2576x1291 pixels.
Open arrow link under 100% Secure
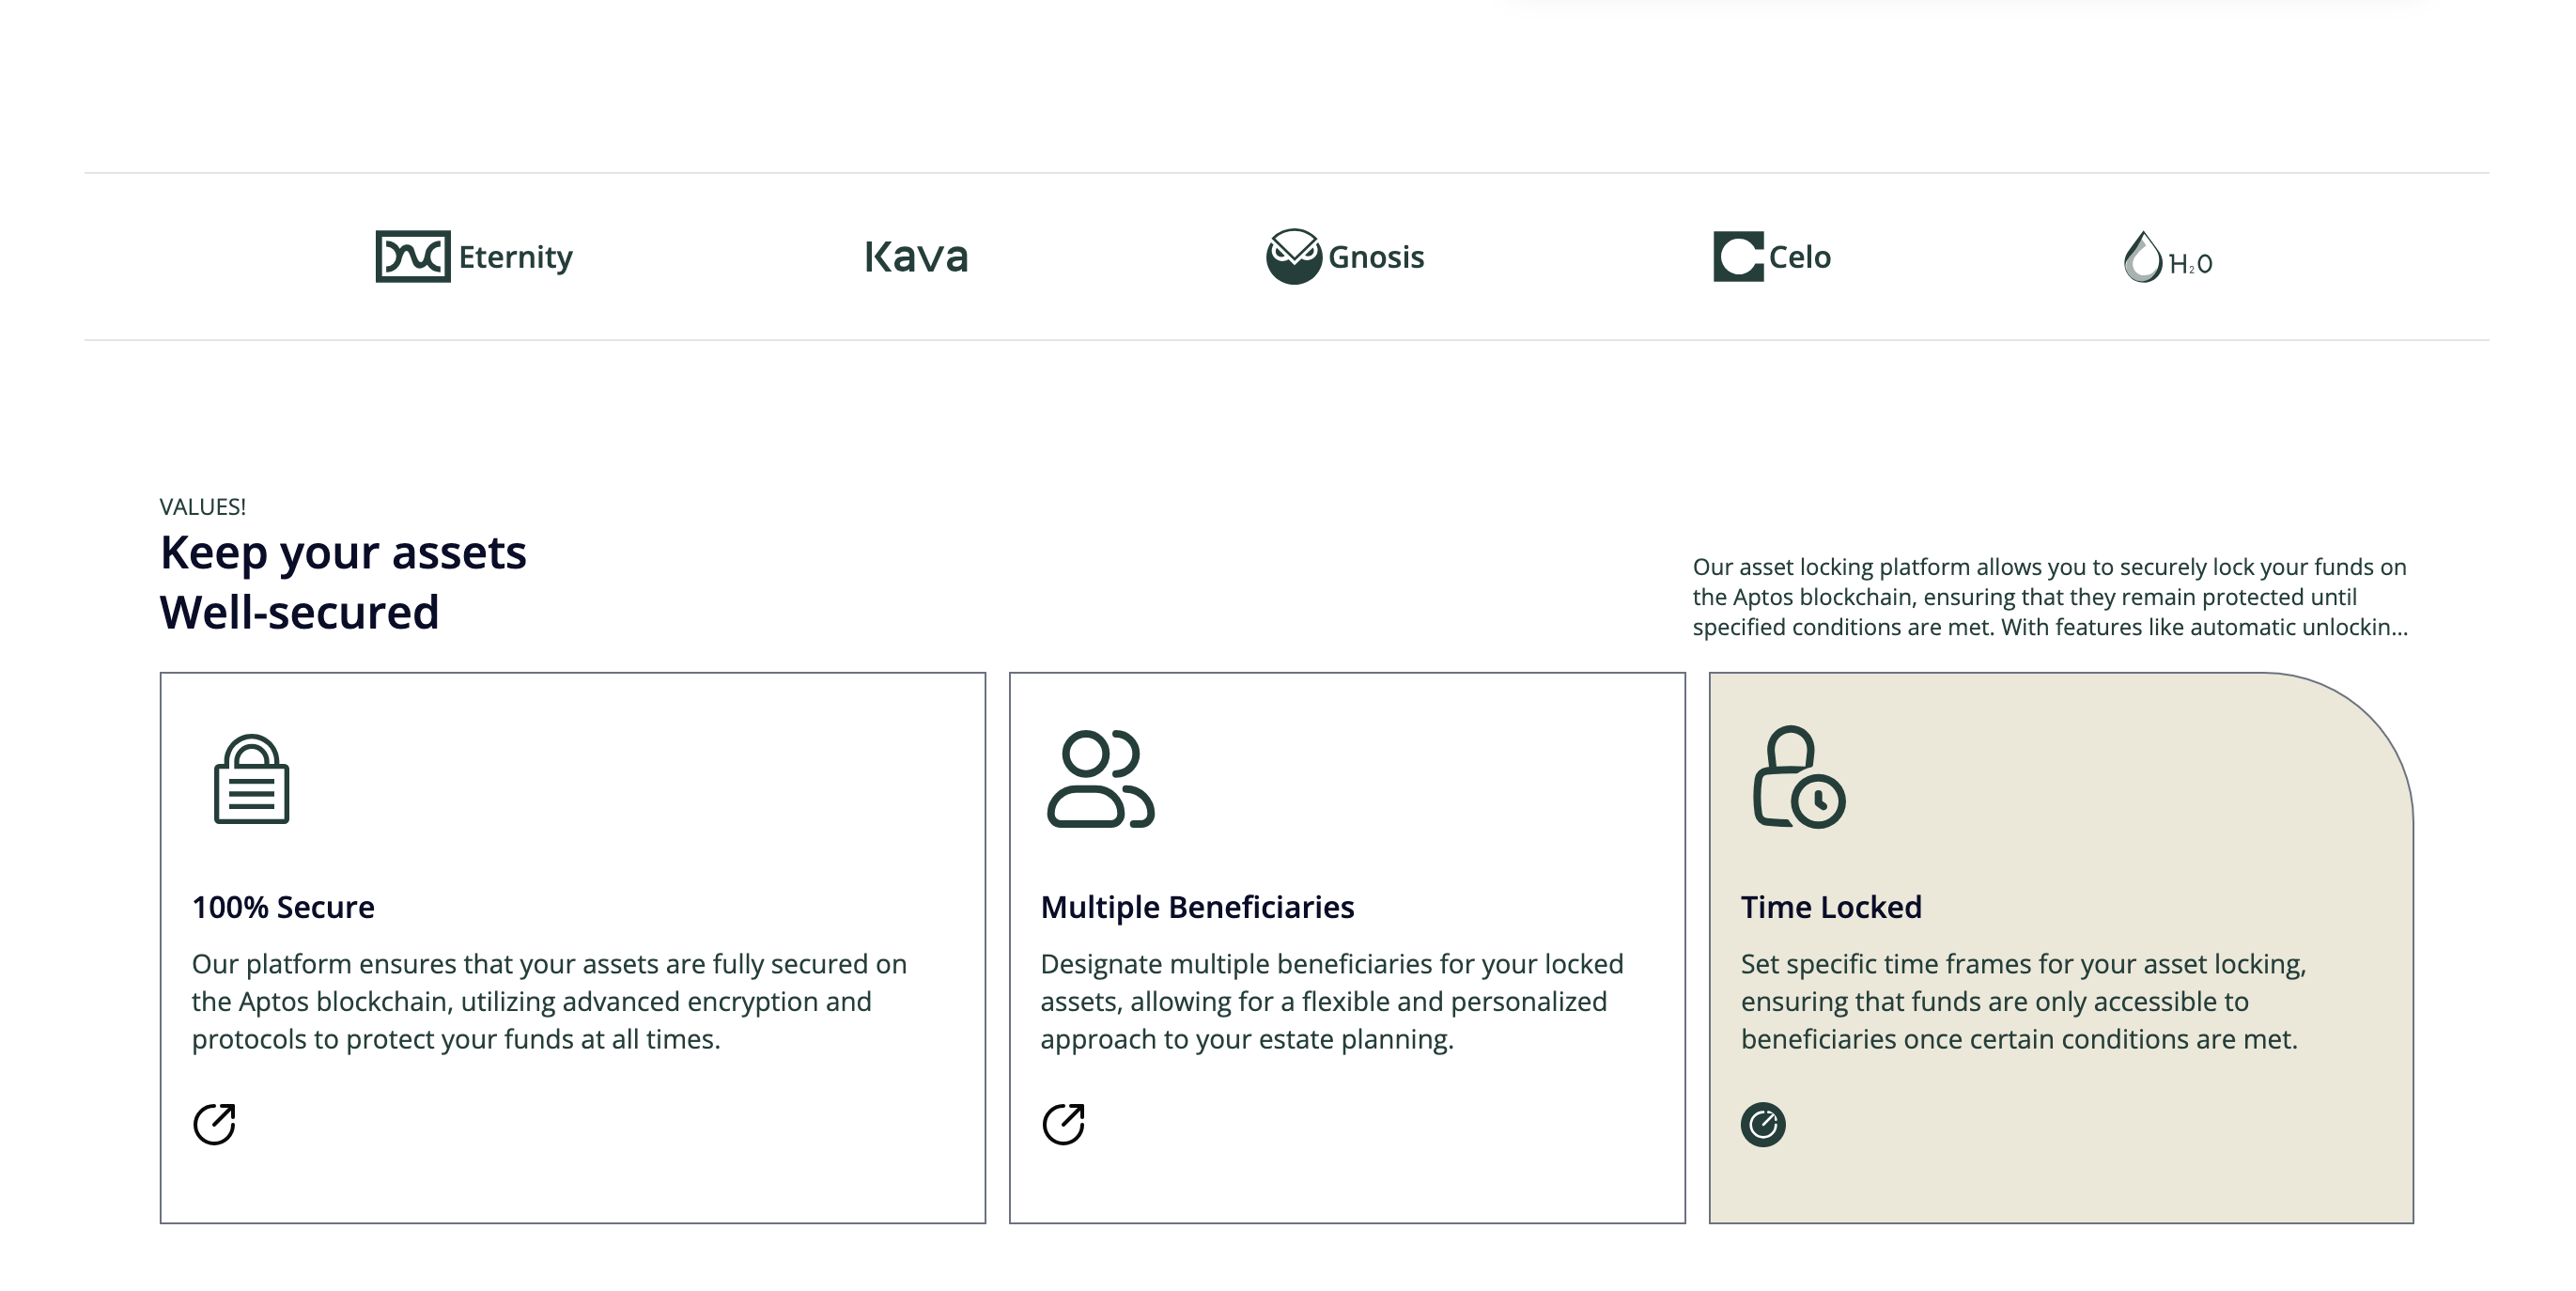coord(214,1124)
